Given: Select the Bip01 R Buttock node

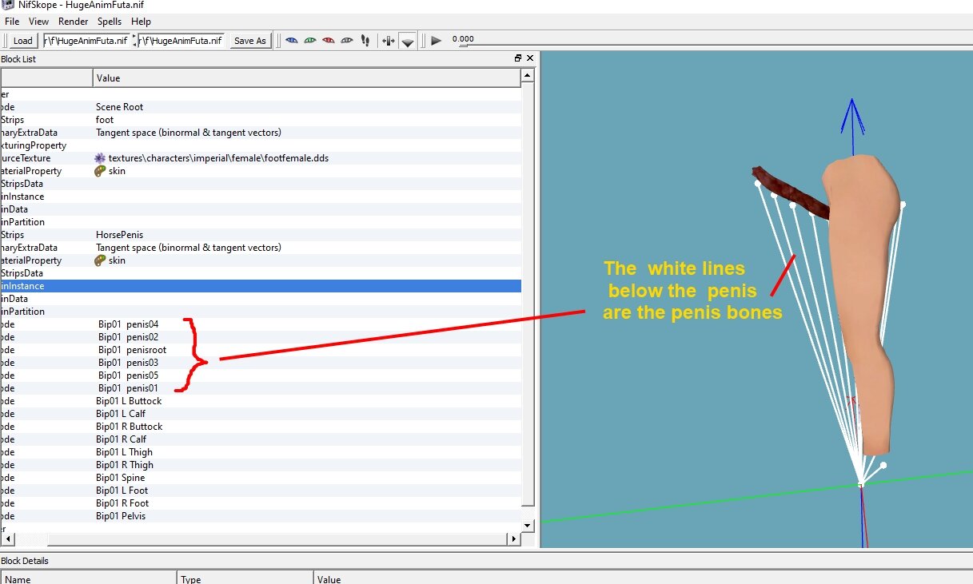Looking at the screenshot, I should click(x=261, y=427).
